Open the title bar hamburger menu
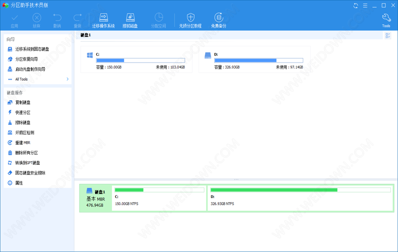 366,6
